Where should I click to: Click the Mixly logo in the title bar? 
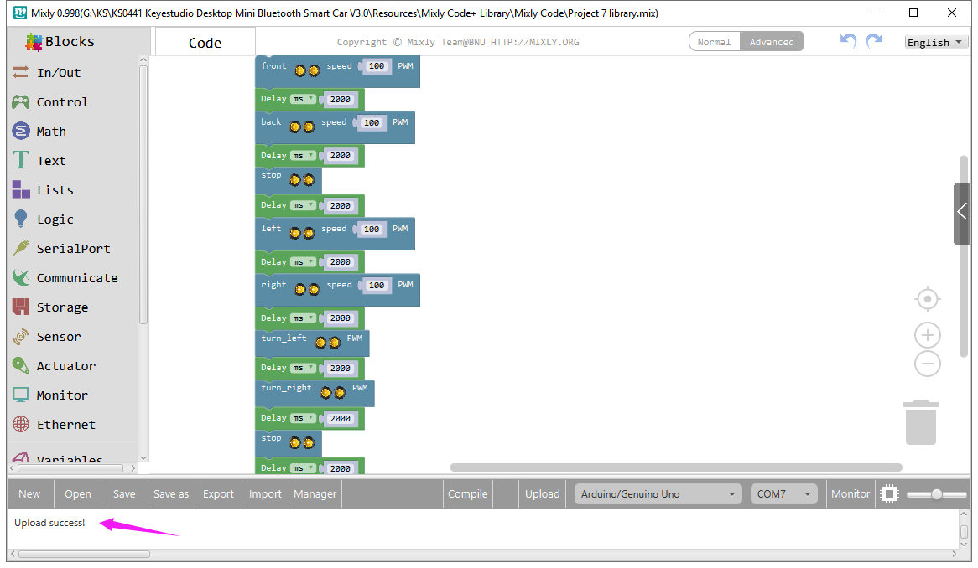(20, 13)
